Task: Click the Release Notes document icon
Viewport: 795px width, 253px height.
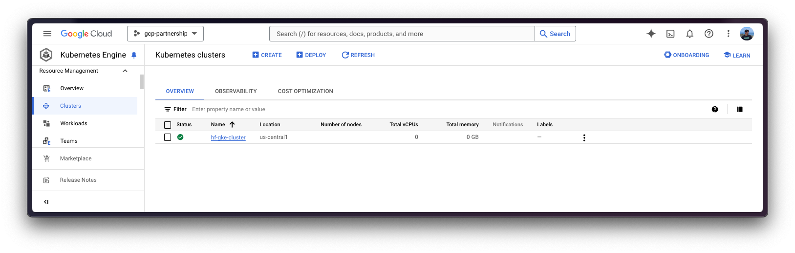Action: pyautogui.click(x=46, y=180)
